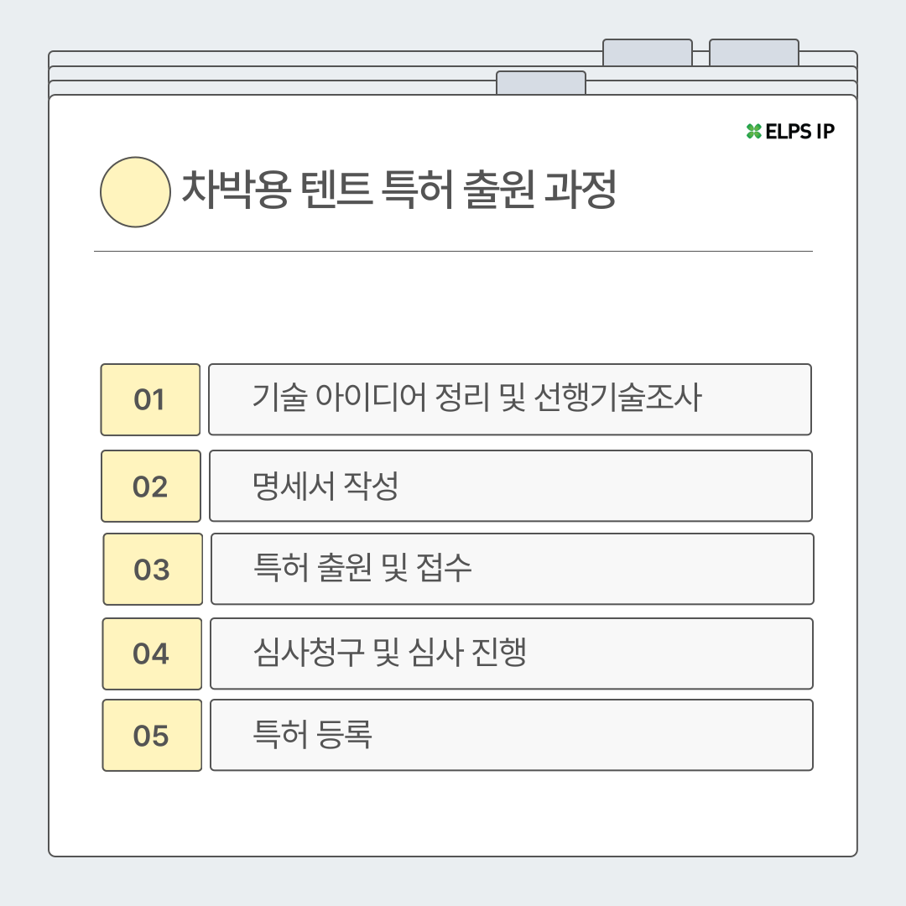Click the yellow 04 number box
Screen dimensions: 906x906
(152, 653)
